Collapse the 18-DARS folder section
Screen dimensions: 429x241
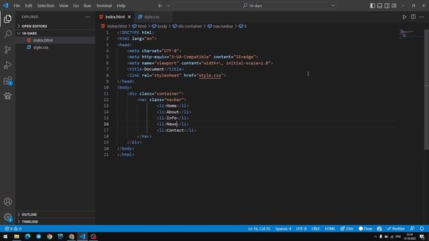55,33
